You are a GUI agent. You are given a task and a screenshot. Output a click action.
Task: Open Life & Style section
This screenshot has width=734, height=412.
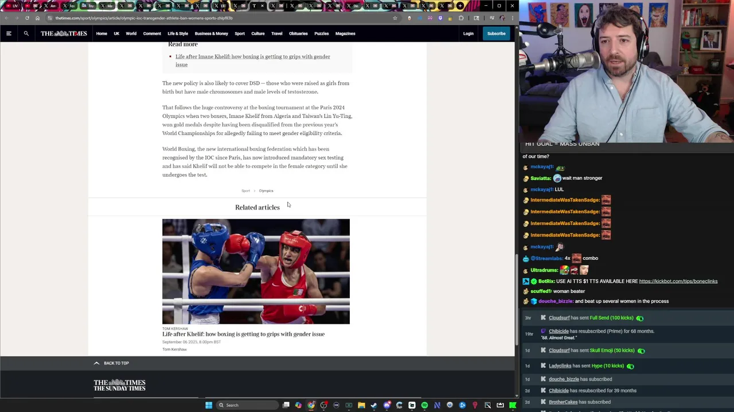click(x=178, y=34)
